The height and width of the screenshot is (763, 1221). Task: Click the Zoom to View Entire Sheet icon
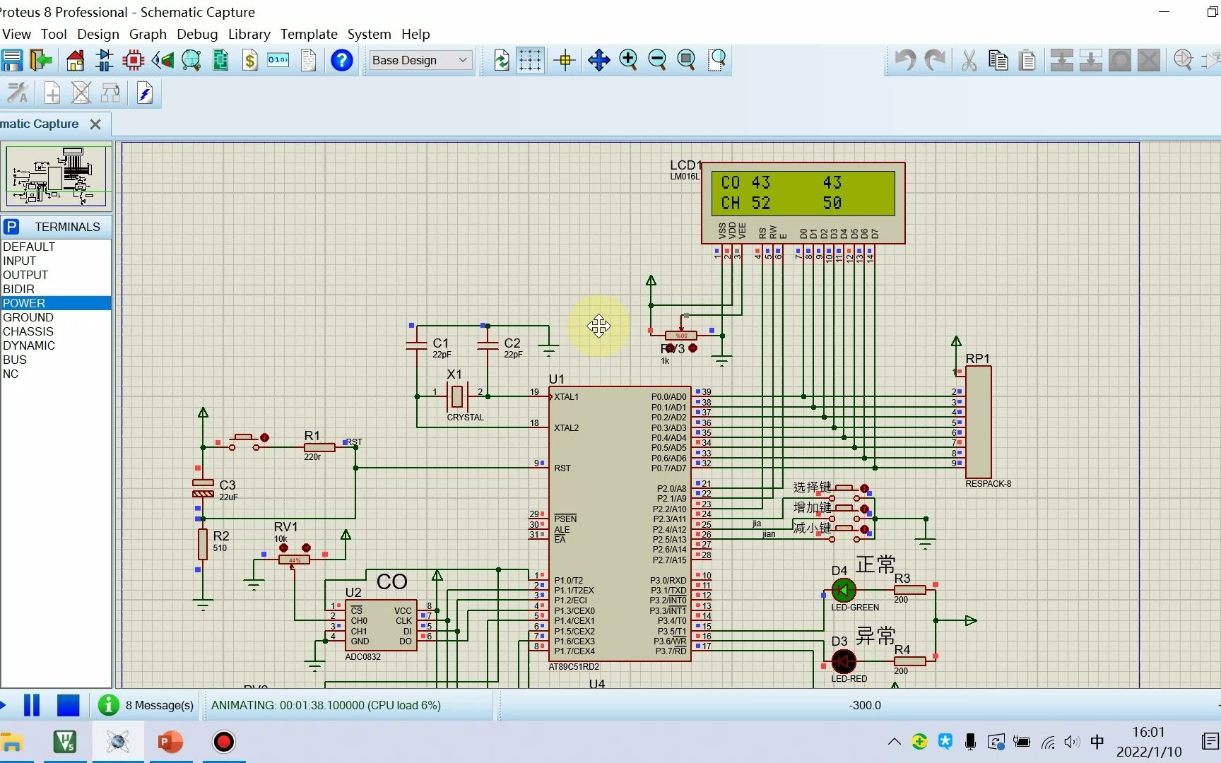tap(686, 60)
